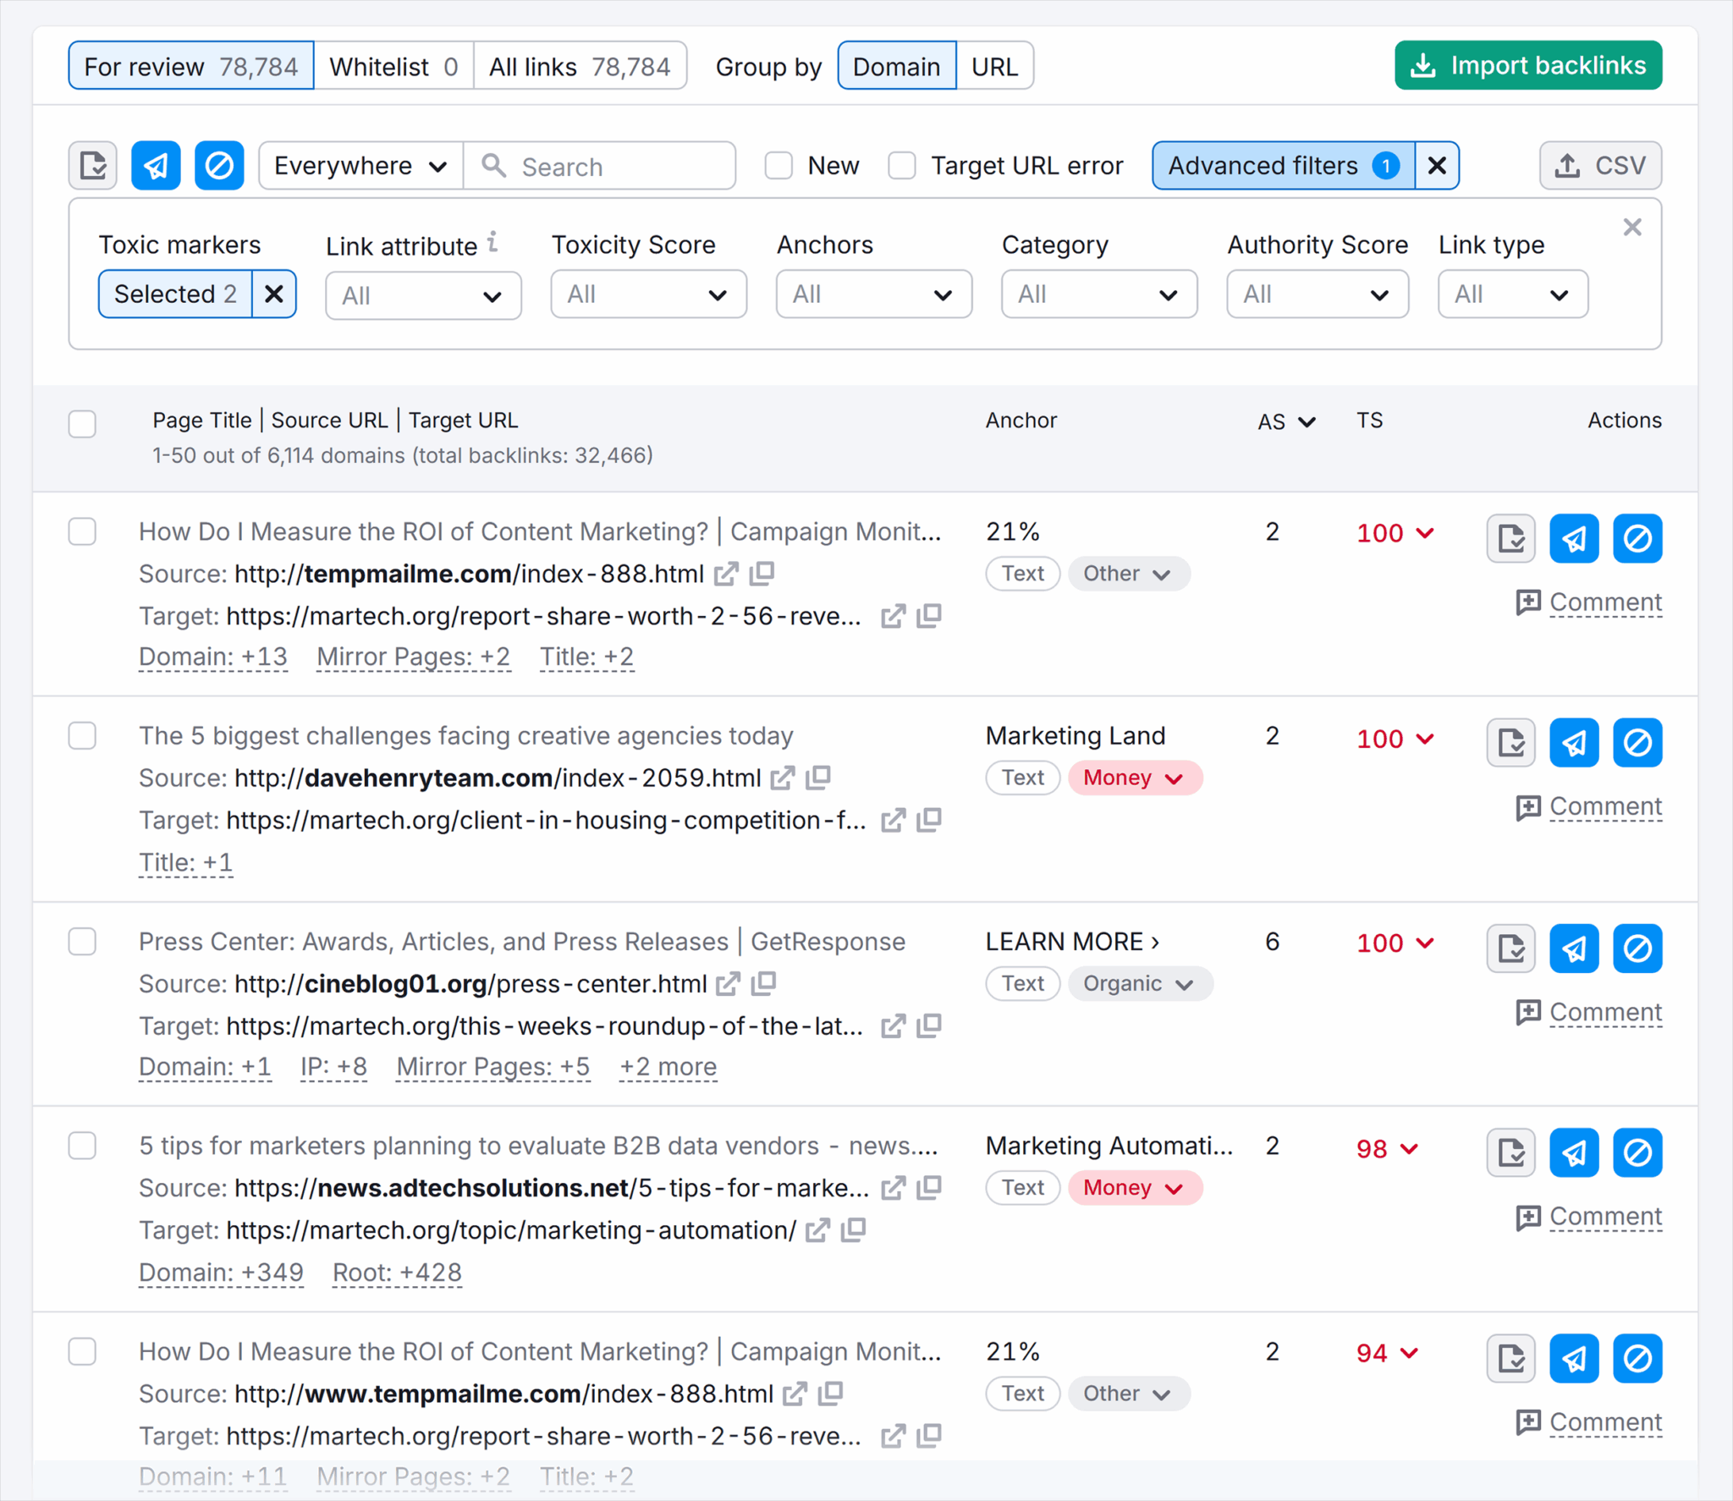Screen dimensions: 1733x1501
Task: Click inside the Search field
Action: click(601, 166)
